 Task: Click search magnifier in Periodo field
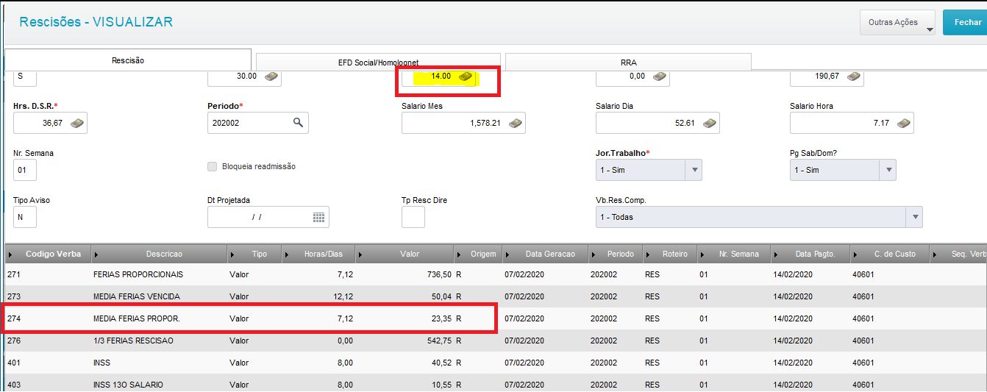coord(298,123)
